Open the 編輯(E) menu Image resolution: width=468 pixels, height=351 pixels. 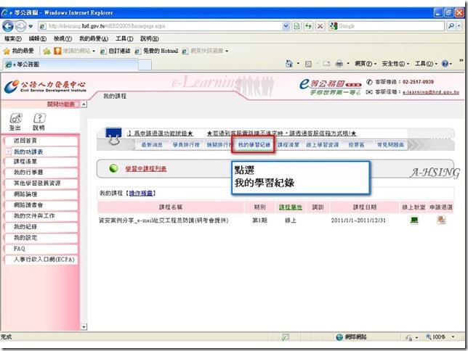click(38, 38)
